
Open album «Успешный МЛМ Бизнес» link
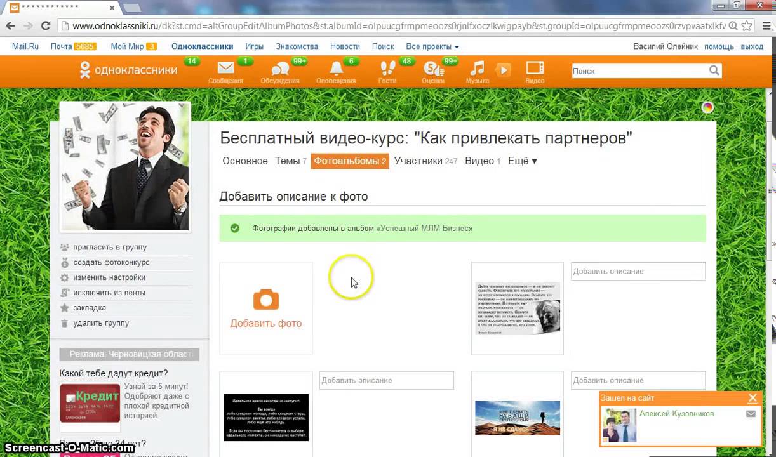point(424,228)
